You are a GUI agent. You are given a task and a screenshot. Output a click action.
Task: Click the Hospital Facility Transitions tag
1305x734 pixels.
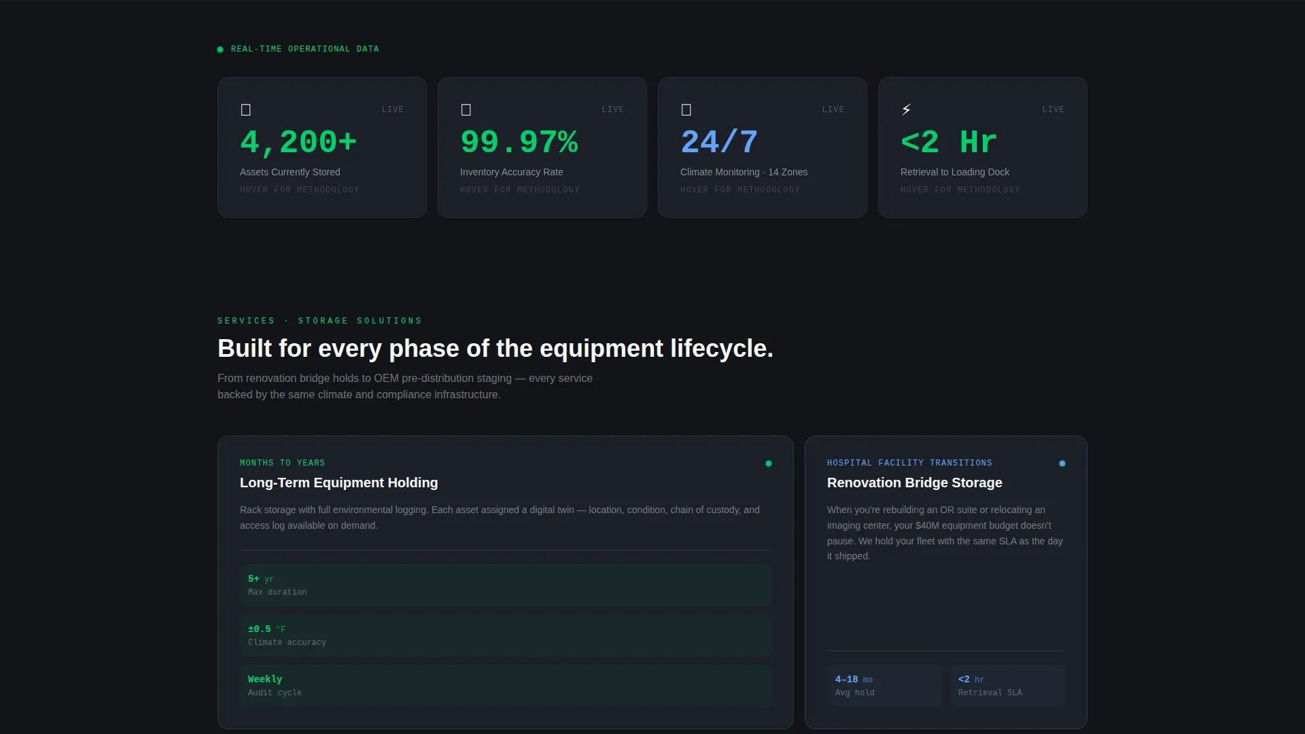909,463
